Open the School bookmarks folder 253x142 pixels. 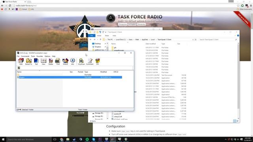click(x=23, y=9)
